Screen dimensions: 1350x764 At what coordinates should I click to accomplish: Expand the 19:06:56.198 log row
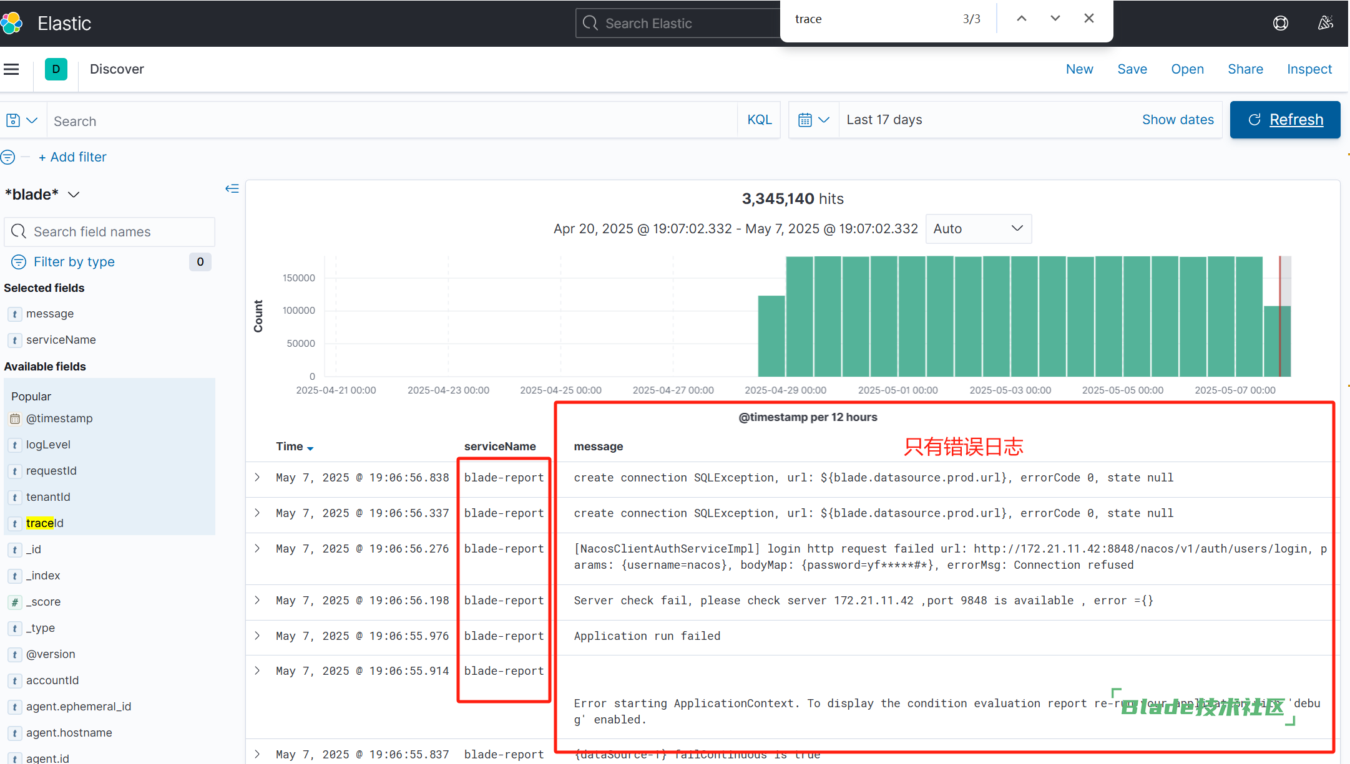tap(257, 601)
